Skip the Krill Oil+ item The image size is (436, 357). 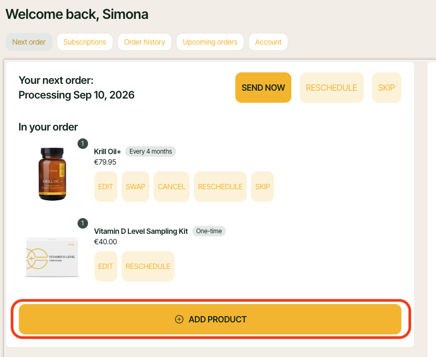263,187
